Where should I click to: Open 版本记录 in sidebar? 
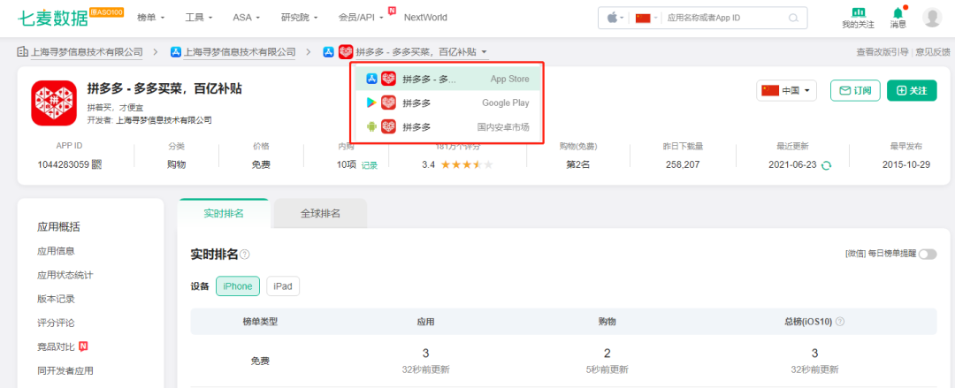[x=56, y=299]
